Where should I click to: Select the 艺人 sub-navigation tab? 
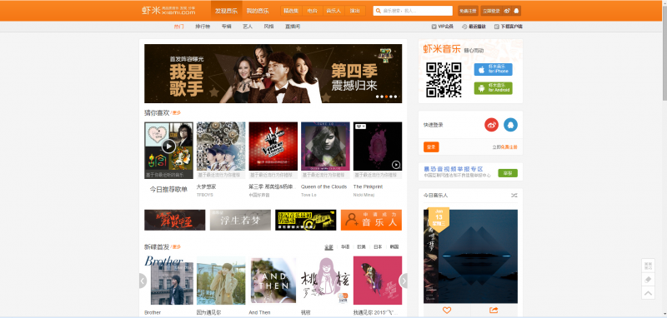point(248,27)
